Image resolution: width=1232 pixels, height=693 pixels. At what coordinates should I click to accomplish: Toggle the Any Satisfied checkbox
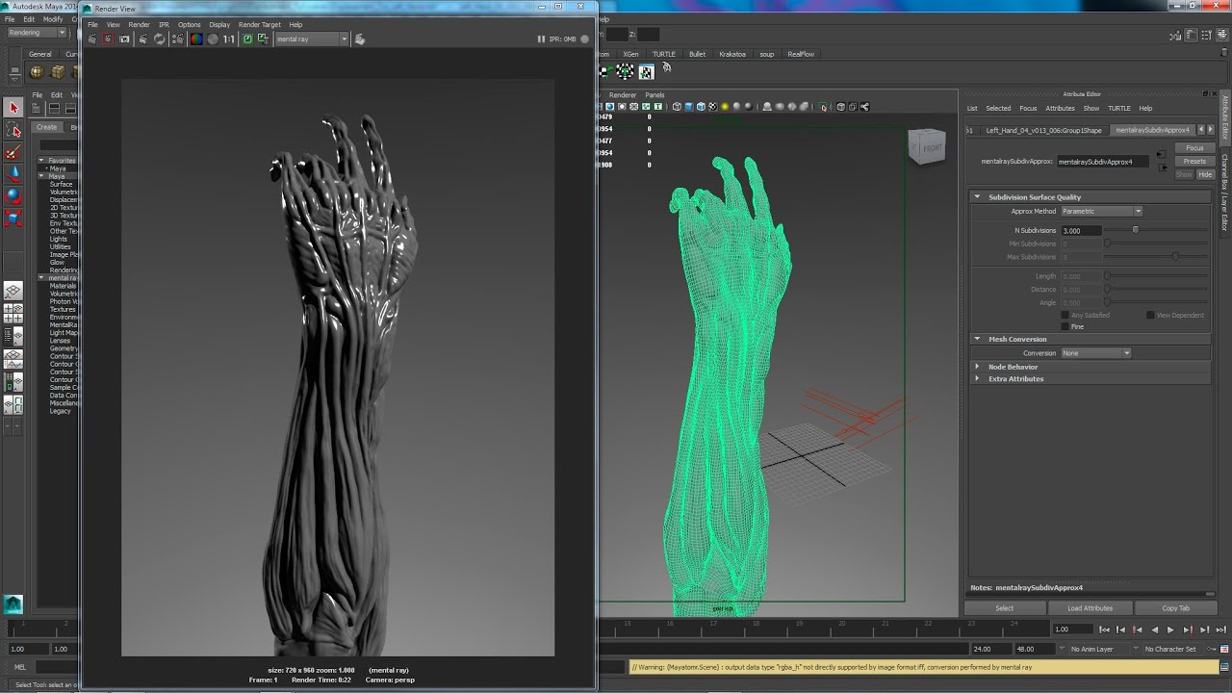coord(1065,315)
